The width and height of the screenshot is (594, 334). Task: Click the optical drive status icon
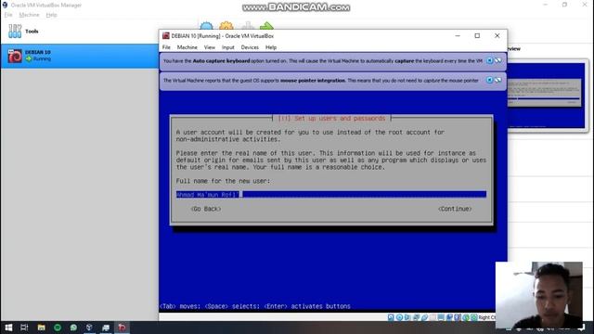[399, 317]
